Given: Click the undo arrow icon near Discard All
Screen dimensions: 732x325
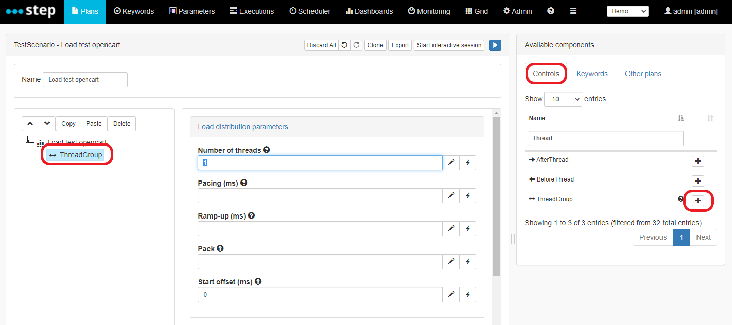Looking at the screenshot, I should point(345,45).
